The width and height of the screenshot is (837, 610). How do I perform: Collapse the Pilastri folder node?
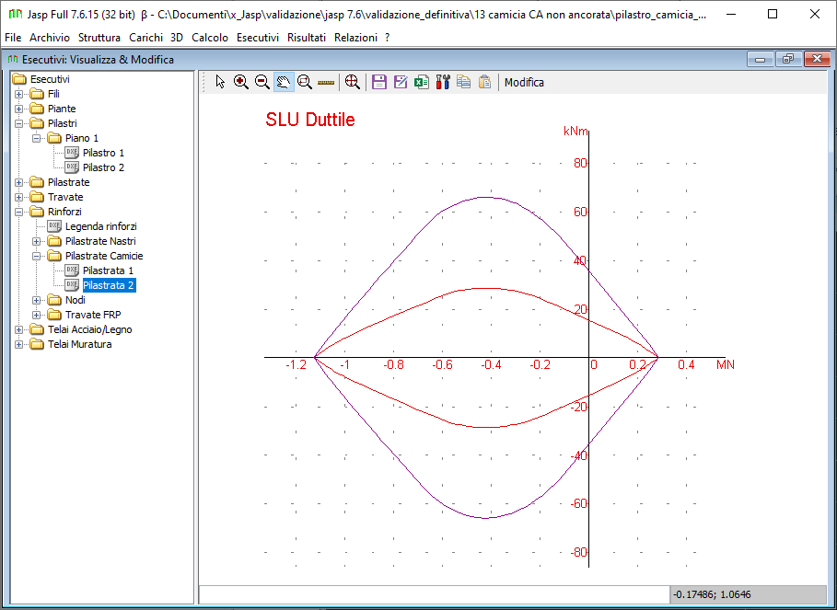click(19, 123)
